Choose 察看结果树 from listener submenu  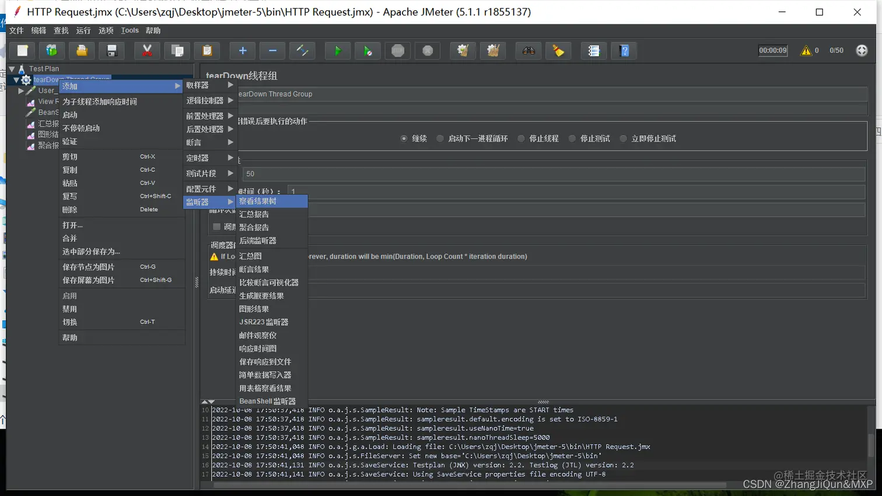click(272, 201)
